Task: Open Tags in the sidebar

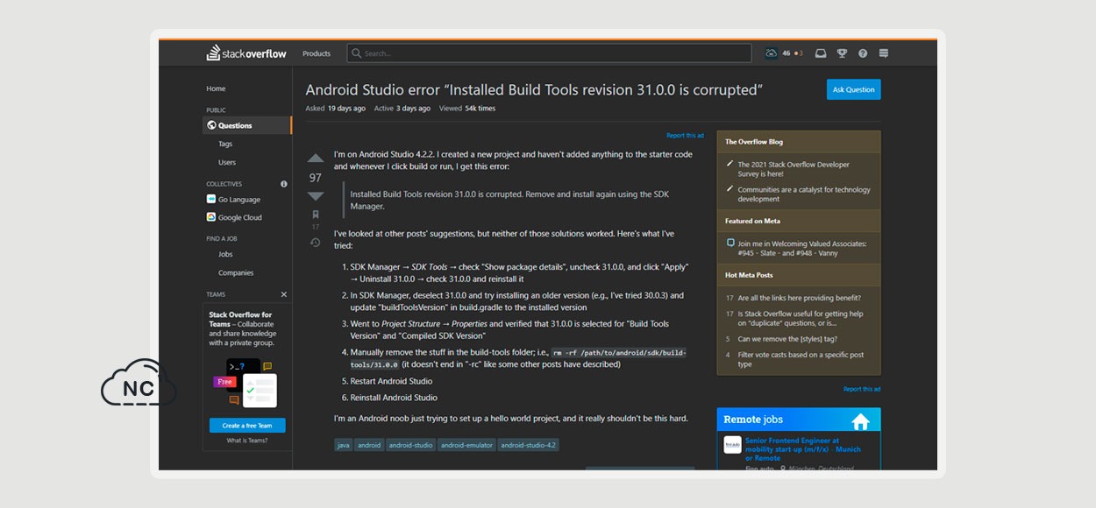Action: coord(225,144)
